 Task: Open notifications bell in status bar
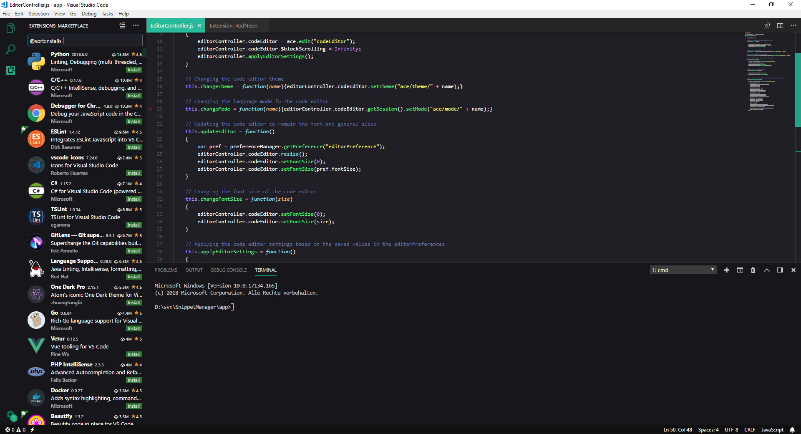792,429
